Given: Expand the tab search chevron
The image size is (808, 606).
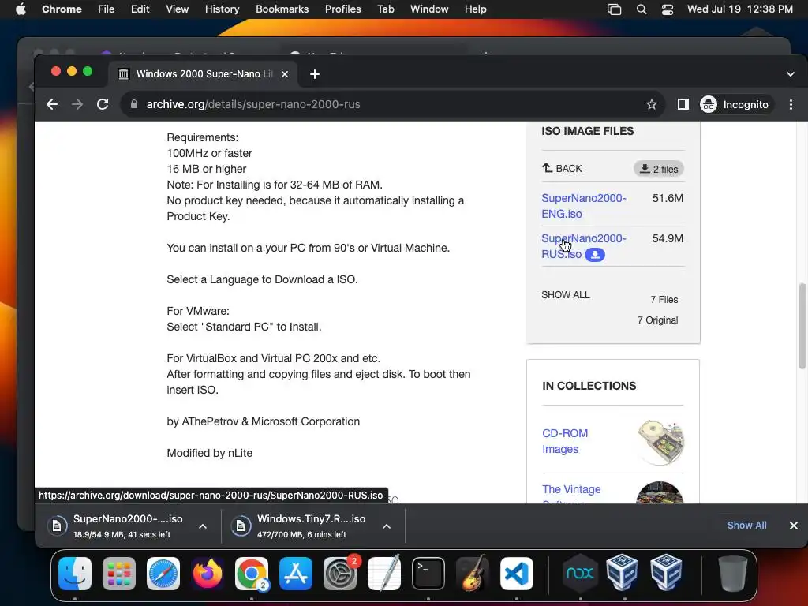Looking at the screenshot, I should pyautogui.click(x=791, y=74).
